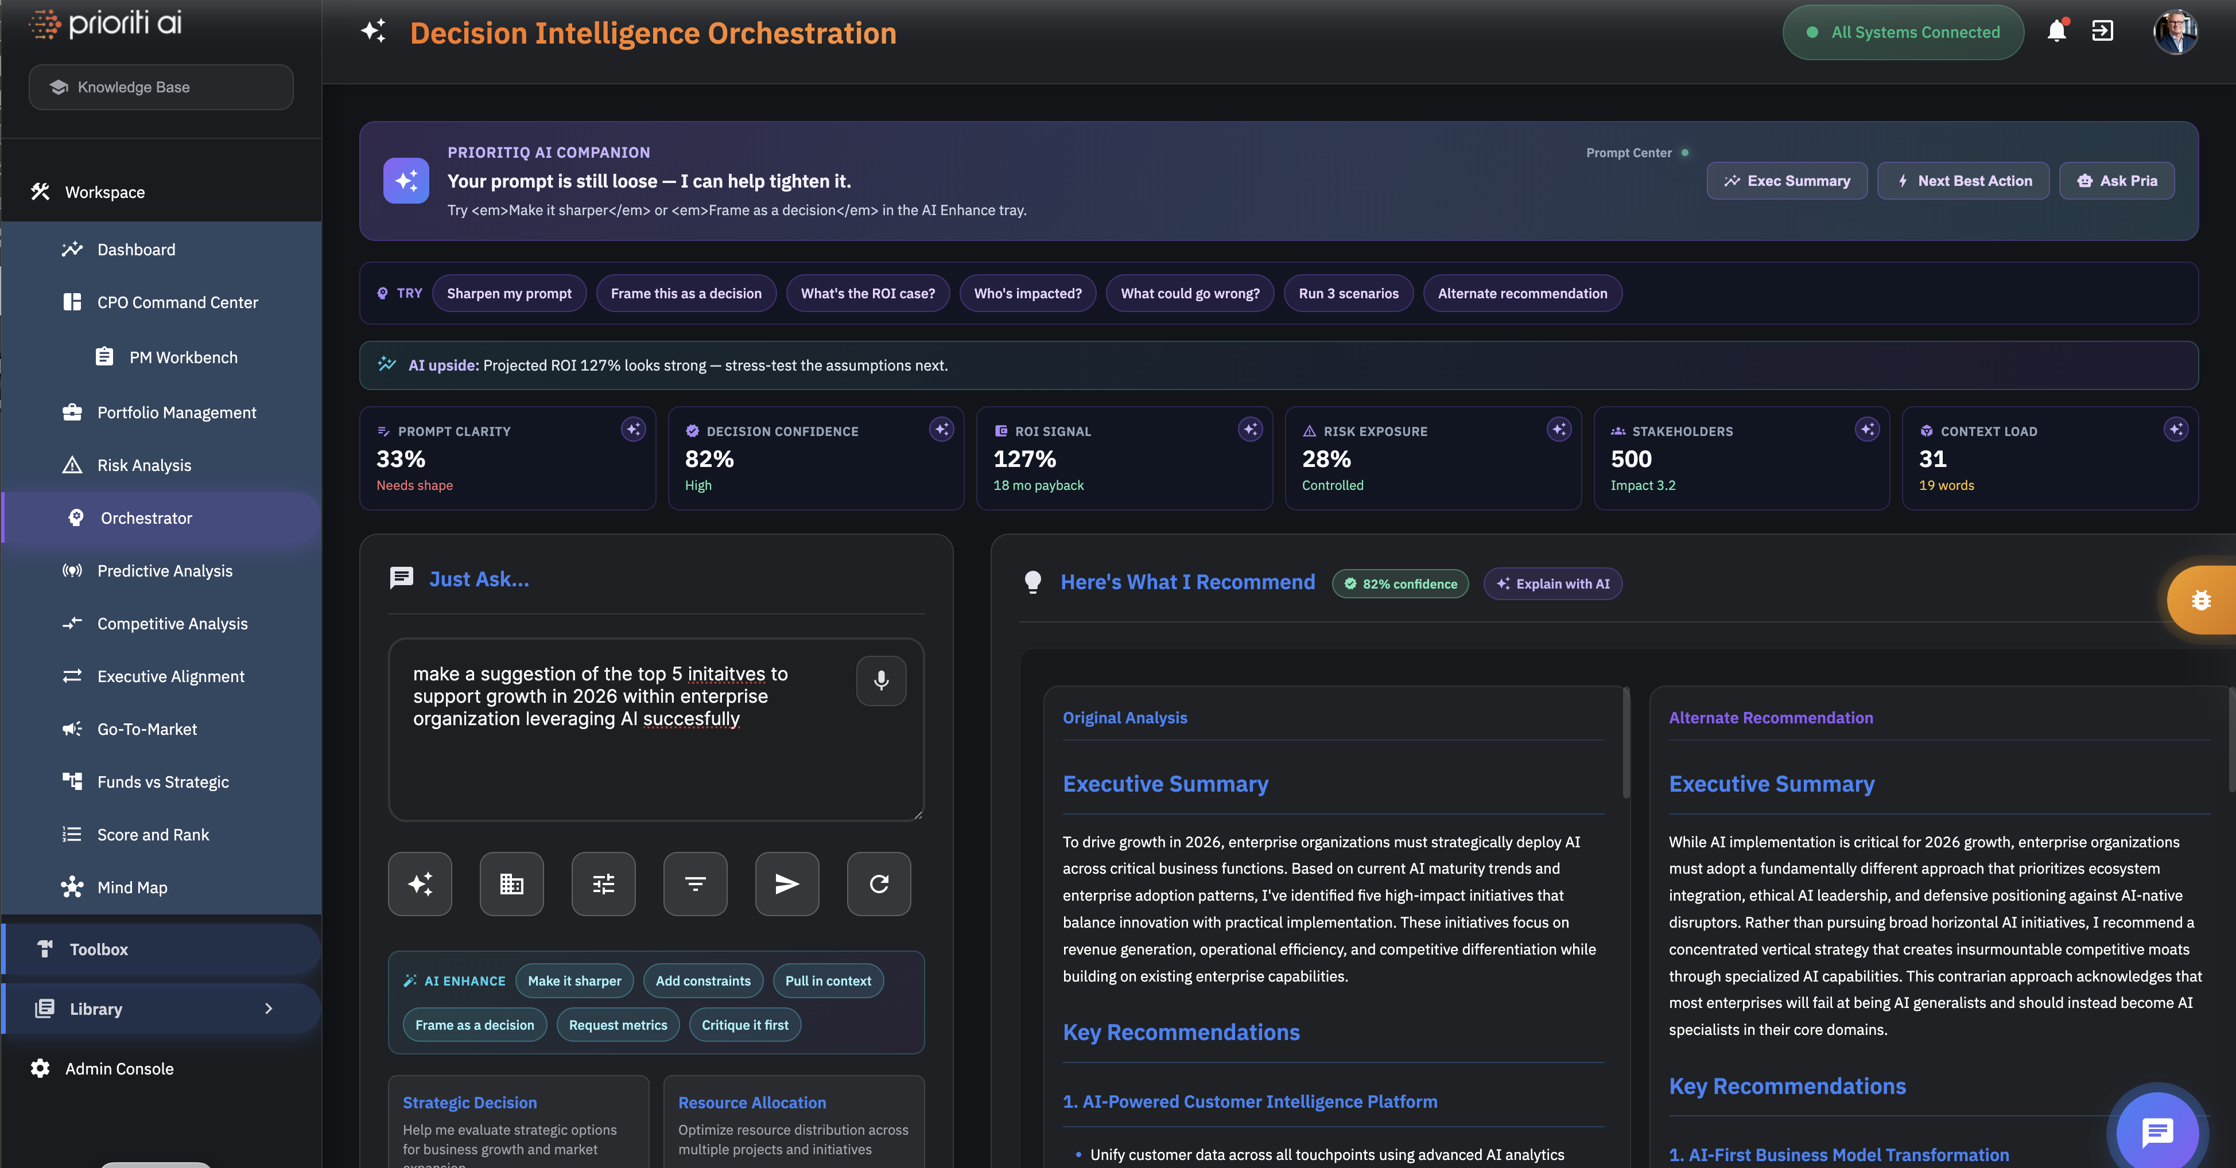Open Go-To-Market in sidebar
Image resolution: width=2236 pixels, height=1168 pixels.
coord(161,729)
